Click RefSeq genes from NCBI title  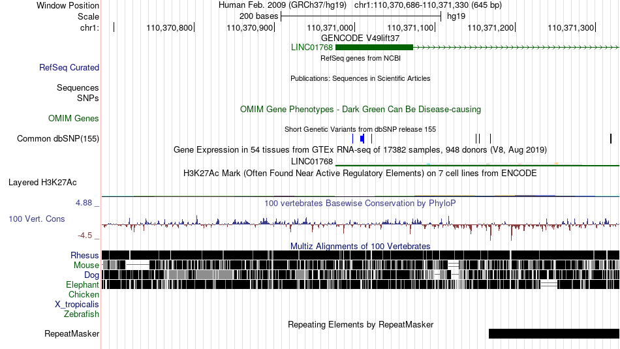click(x=361, y=59)
